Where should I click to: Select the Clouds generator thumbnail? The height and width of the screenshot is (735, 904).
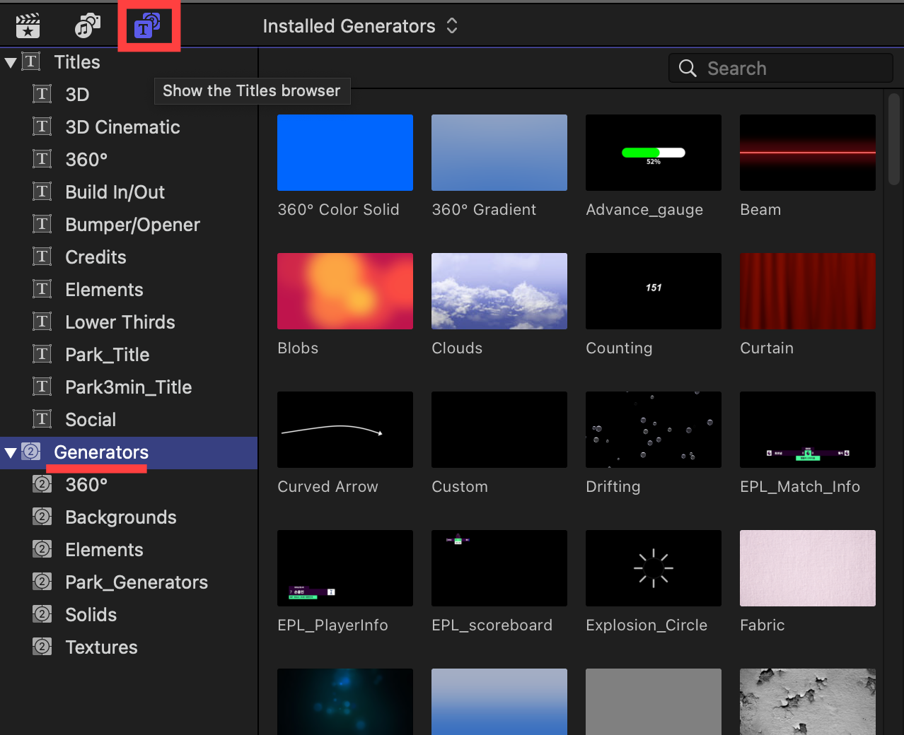pyautogui.click(x=499, y=291)
